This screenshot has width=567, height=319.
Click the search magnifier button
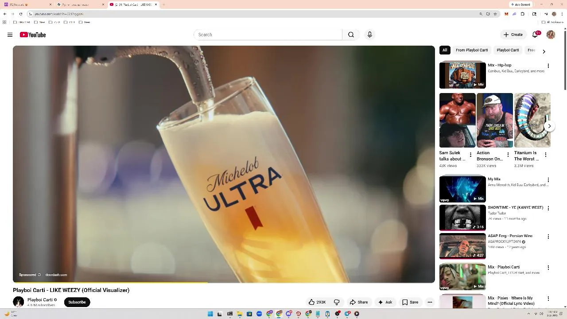coord(351,35)
